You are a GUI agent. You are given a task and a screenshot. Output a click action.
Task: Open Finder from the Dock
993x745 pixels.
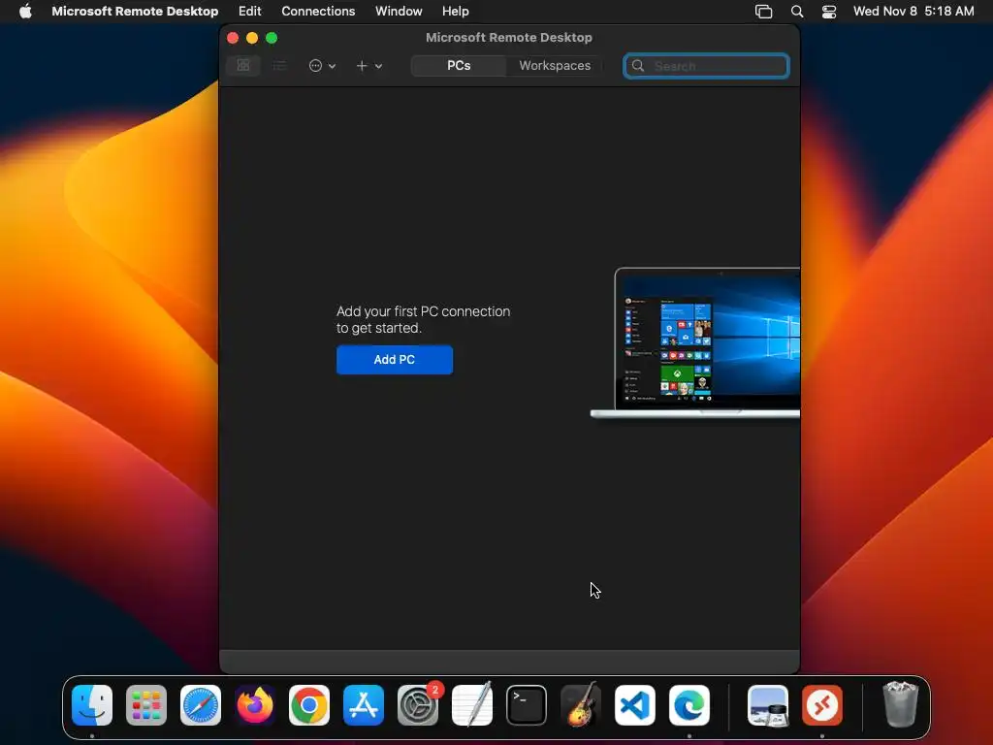point(92,705)
